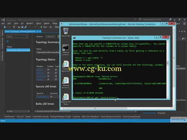This screenshot has width=187, height=140.
Task: Pin the Storm Topologies document tab
Action: coord(37,31)
